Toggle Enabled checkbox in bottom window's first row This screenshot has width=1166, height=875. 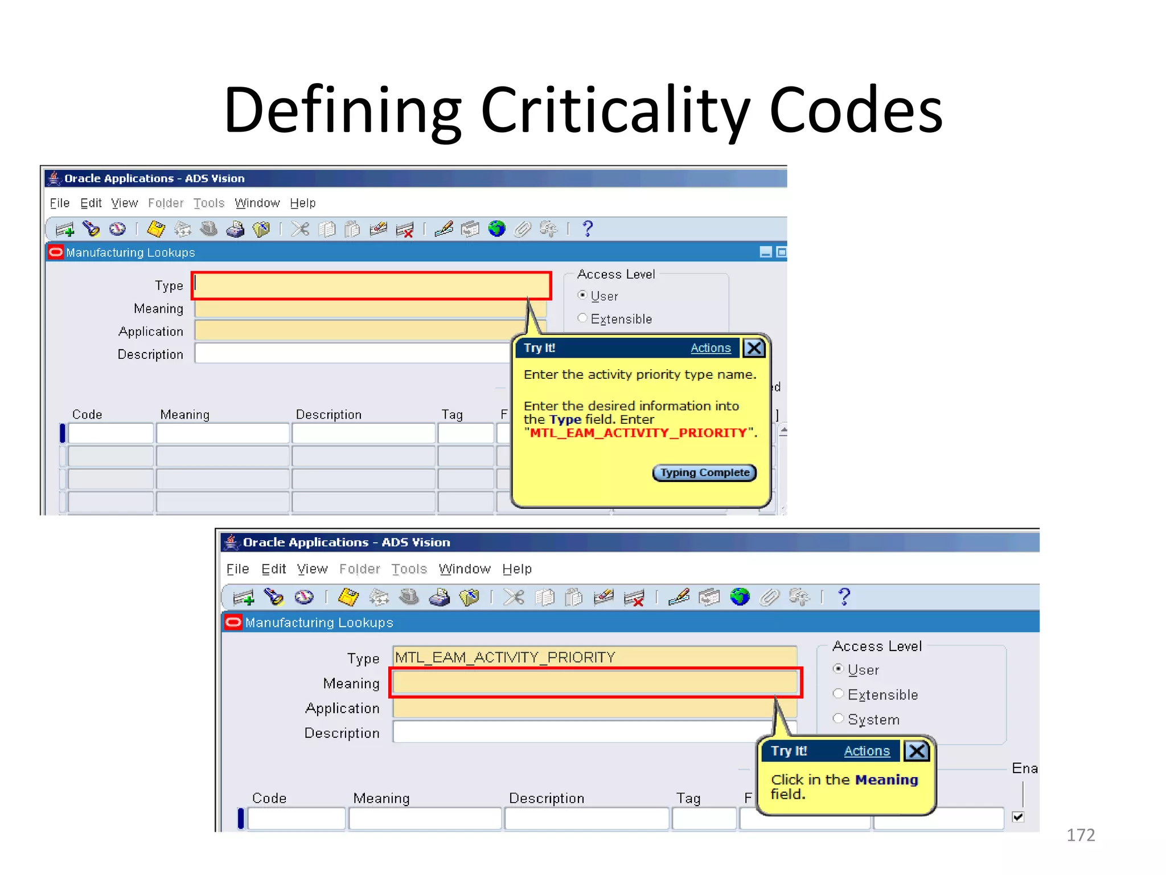click(1019, 817)
